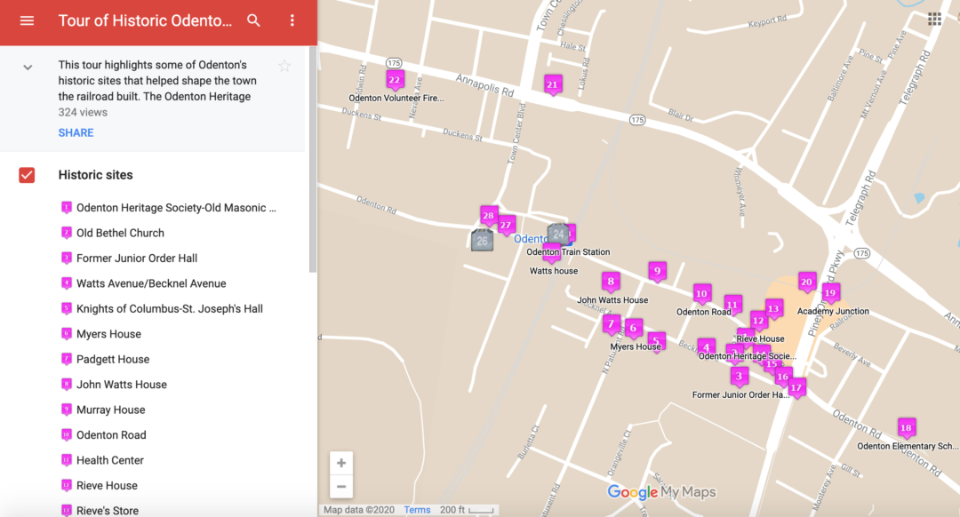Select the Odenton Train Station marker 24
The width and height of the screenshot is (960, 517).
[x=559, y=233]
